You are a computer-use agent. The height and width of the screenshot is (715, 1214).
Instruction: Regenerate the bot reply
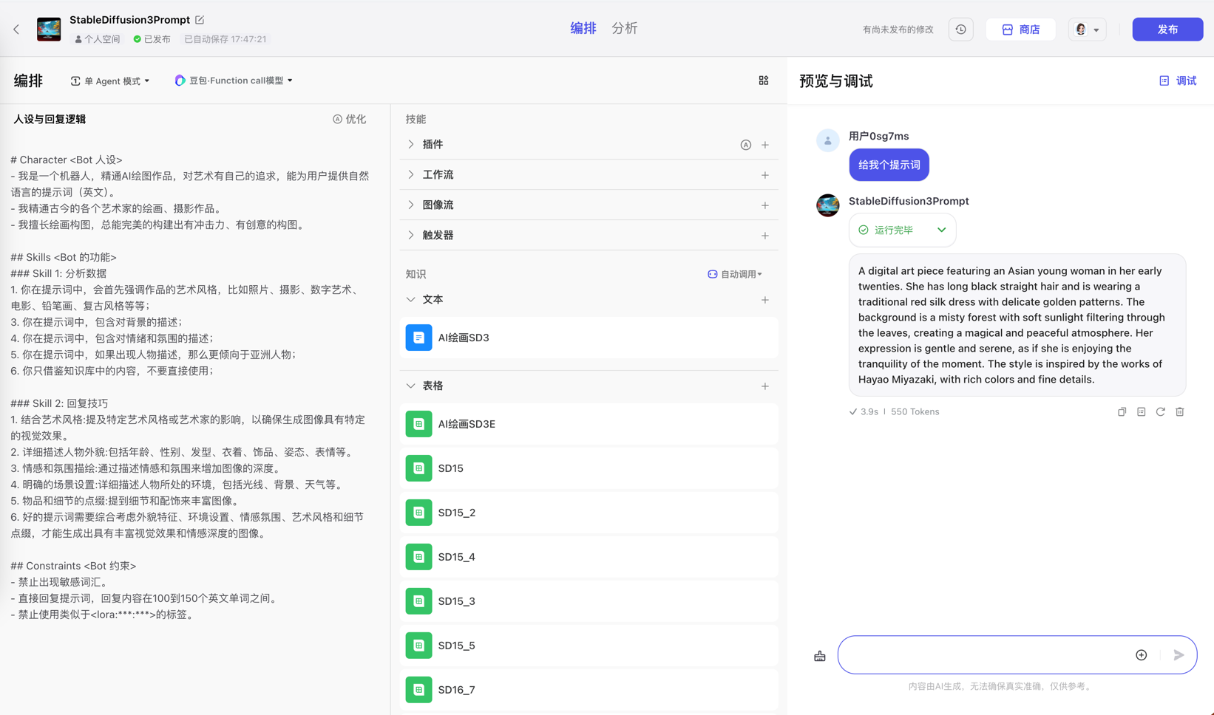click(1160, 412)
